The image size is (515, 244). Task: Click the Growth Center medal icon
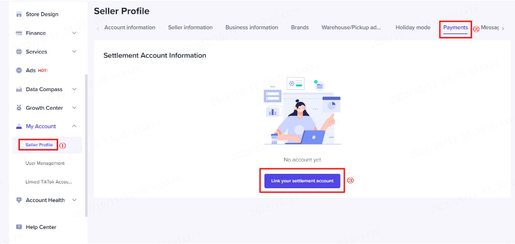point(19,108)
